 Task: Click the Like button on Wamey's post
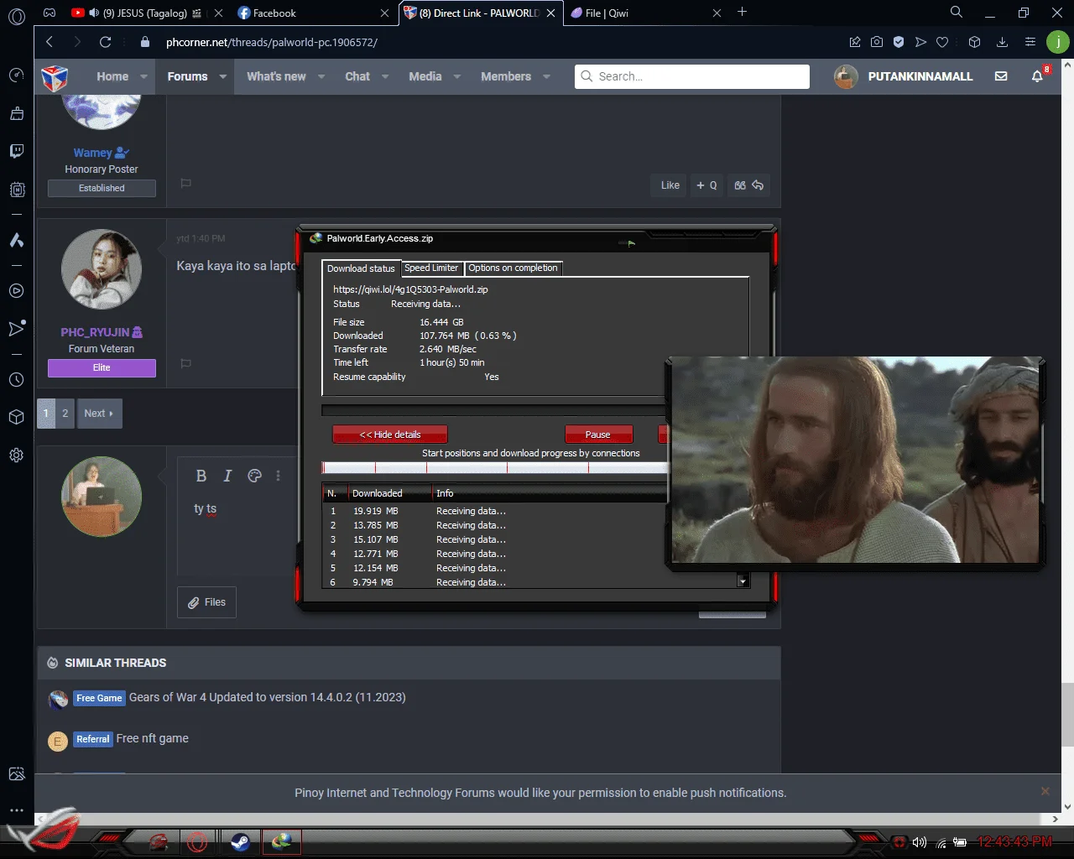coord(670,185)
